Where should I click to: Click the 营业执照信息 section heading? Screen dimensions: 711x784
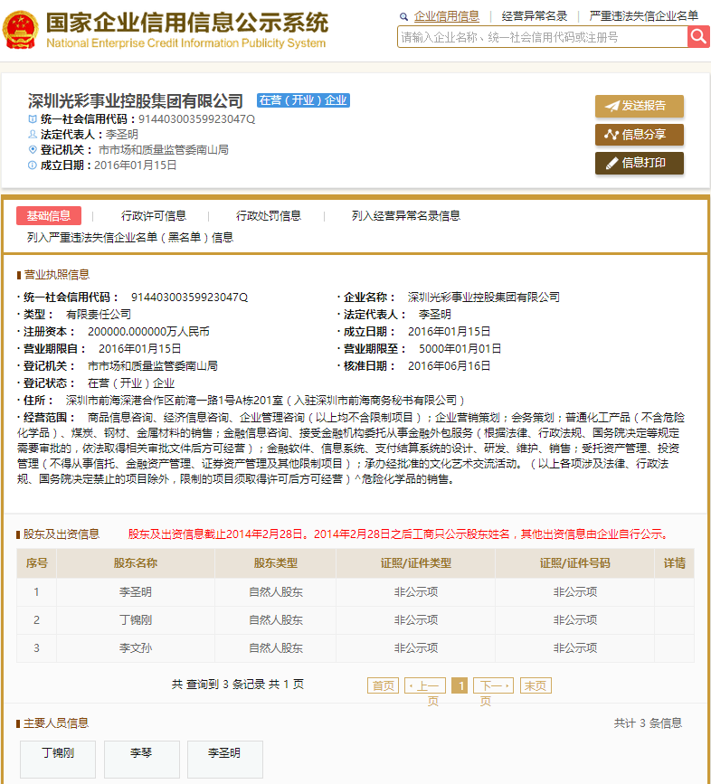pos(56,275)
